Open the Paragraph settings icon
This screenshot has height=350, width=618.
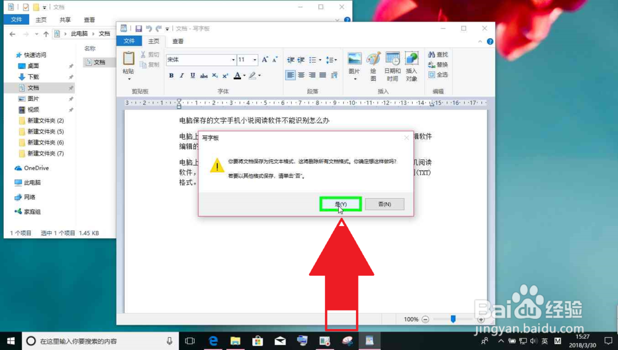334,75
